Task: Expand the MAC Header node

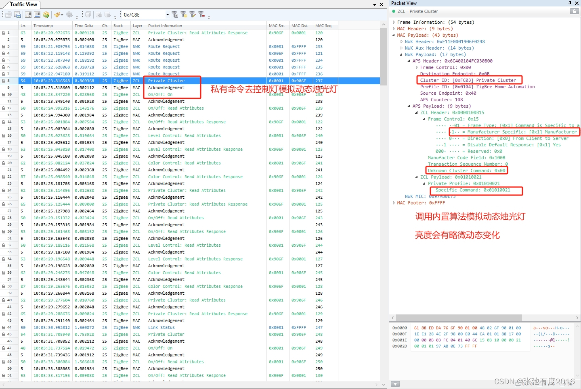Action: coord(394,29)
